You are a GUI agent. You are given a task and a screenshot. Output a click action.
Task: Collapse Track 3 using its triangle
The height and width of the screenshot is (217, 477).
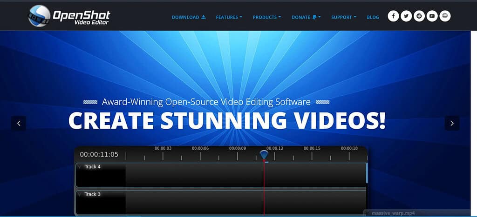79,194
